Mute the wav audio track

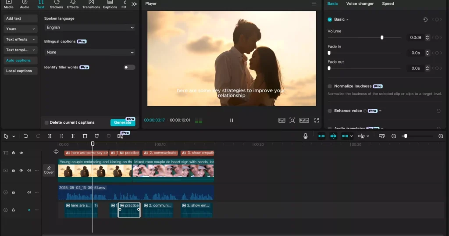click(x=29, y=193)
